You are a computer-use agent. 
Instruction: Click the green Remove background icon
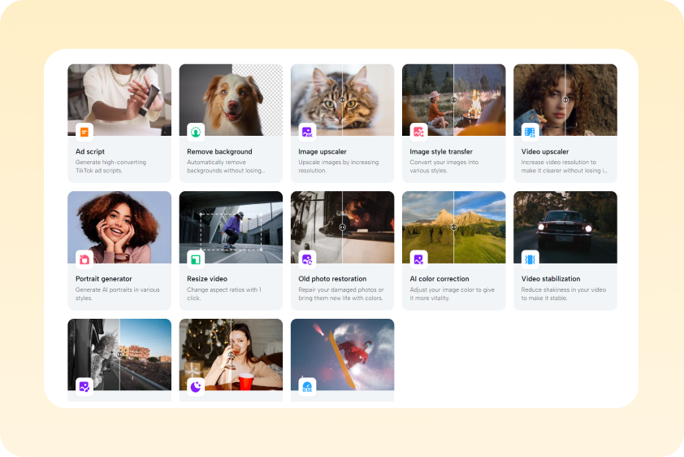pyautogui.click(x=196, y=132)
